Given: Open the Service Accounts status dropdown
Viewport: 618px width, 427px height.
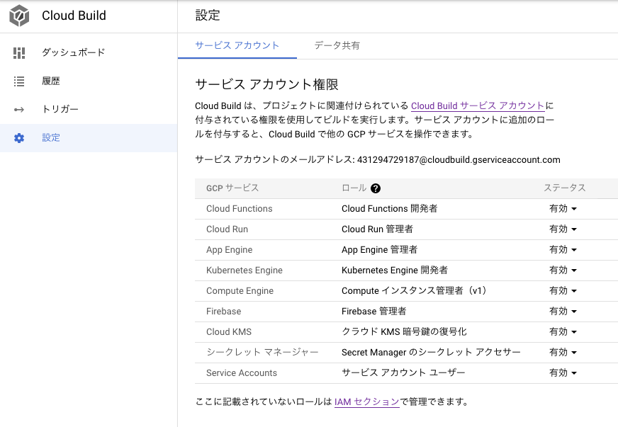Looking at the screenshot, I should tap(563, 372).
